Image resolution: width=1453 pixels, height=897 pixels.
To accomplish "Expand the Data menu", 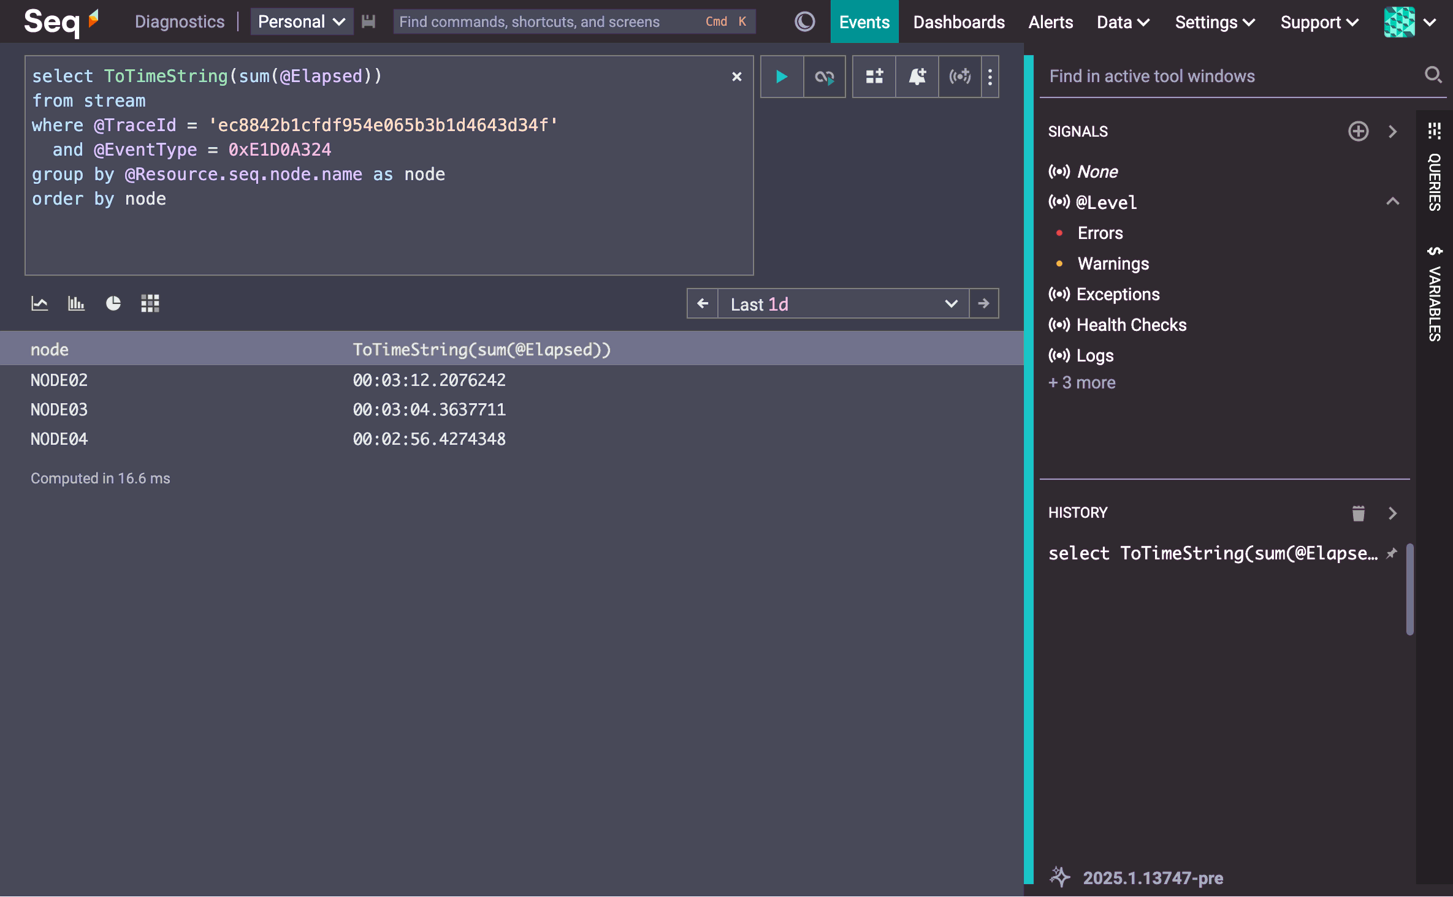I will click(x=1123, y=22).
